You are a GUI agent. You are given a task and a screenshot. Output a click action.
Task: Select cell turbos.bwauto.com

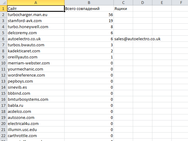pyautogui.click(x=36, y=45)
